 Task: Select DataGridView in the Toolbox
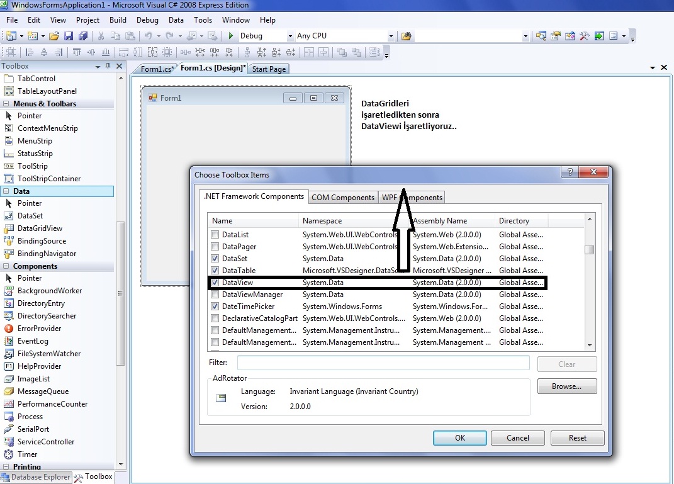click(x=40, y=228)
